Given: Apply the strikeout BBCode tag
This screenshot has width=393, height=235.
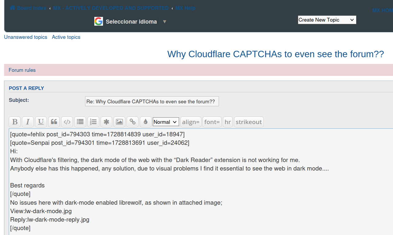Looking at the screenshot, I should click(249, 122).
